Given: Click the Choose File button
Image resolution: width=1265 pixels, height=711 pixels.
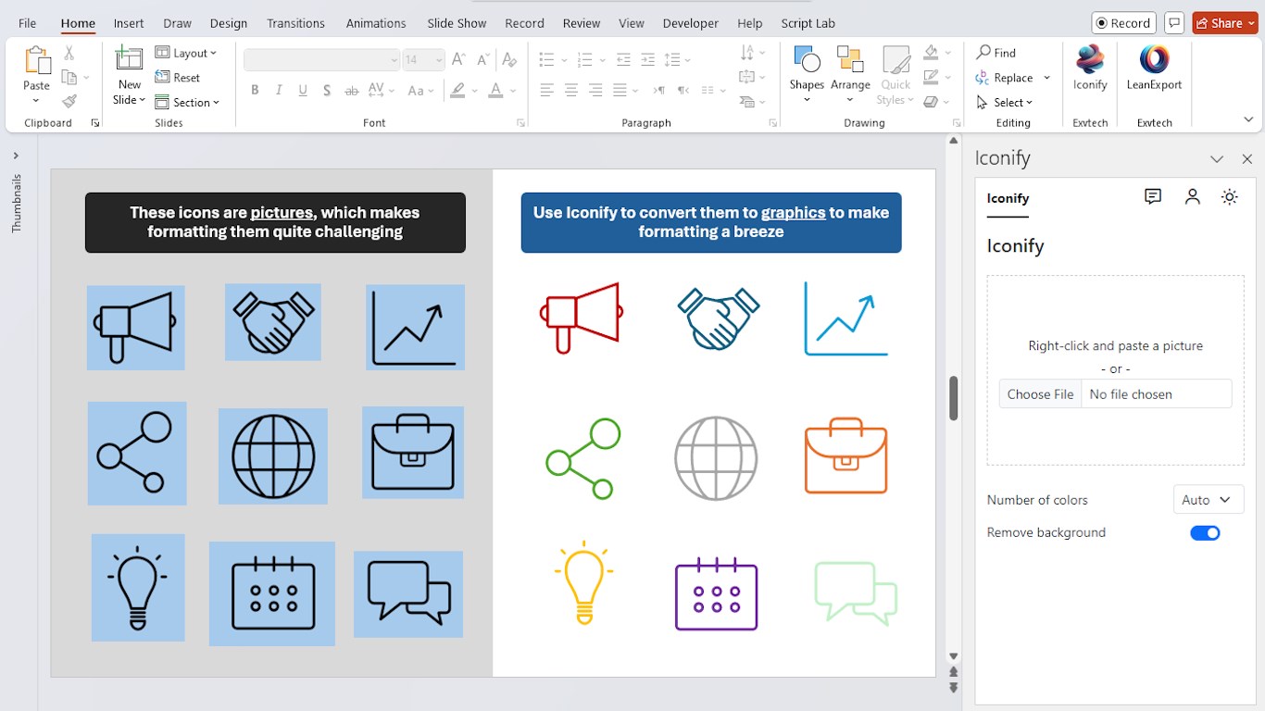Looking at the screenshot, I should coord(1040,394).
